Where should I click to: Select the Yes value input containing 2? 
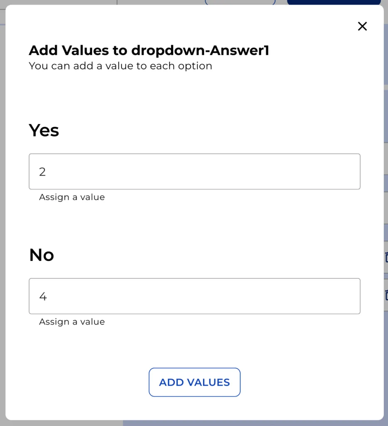coord(194,171)
